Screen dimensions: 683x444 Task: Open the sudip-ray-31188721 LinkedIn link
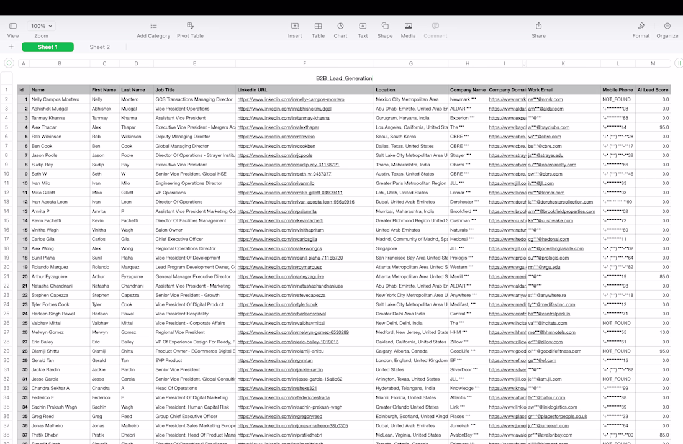coord(288,165)
